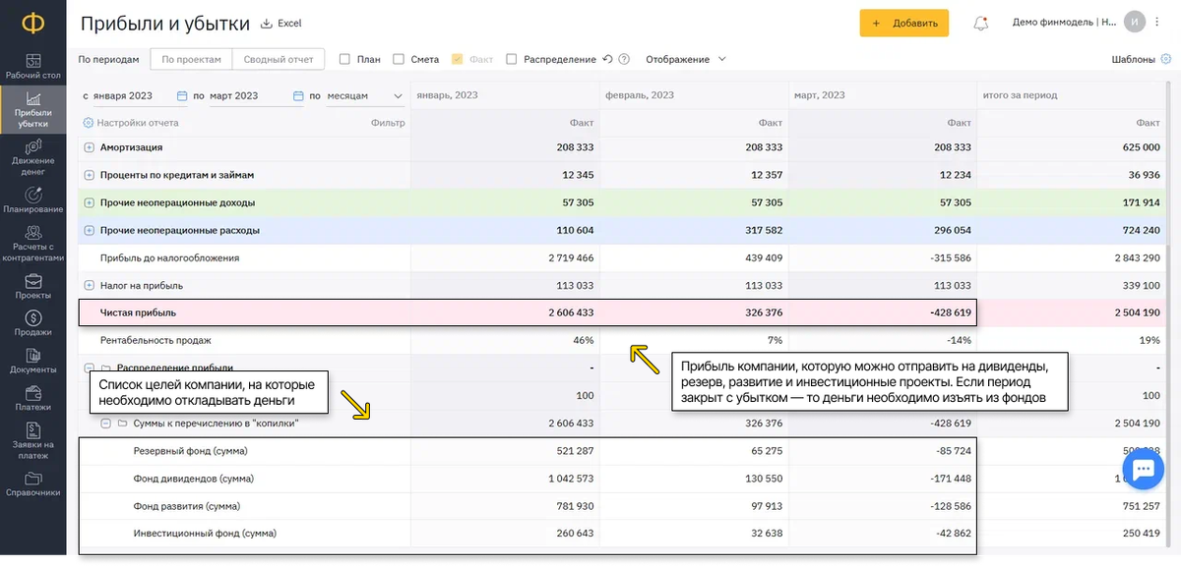Select Прибыль до налогообложения row label
This screenshot has width=1181, height=566.
(x=169, y=257)
